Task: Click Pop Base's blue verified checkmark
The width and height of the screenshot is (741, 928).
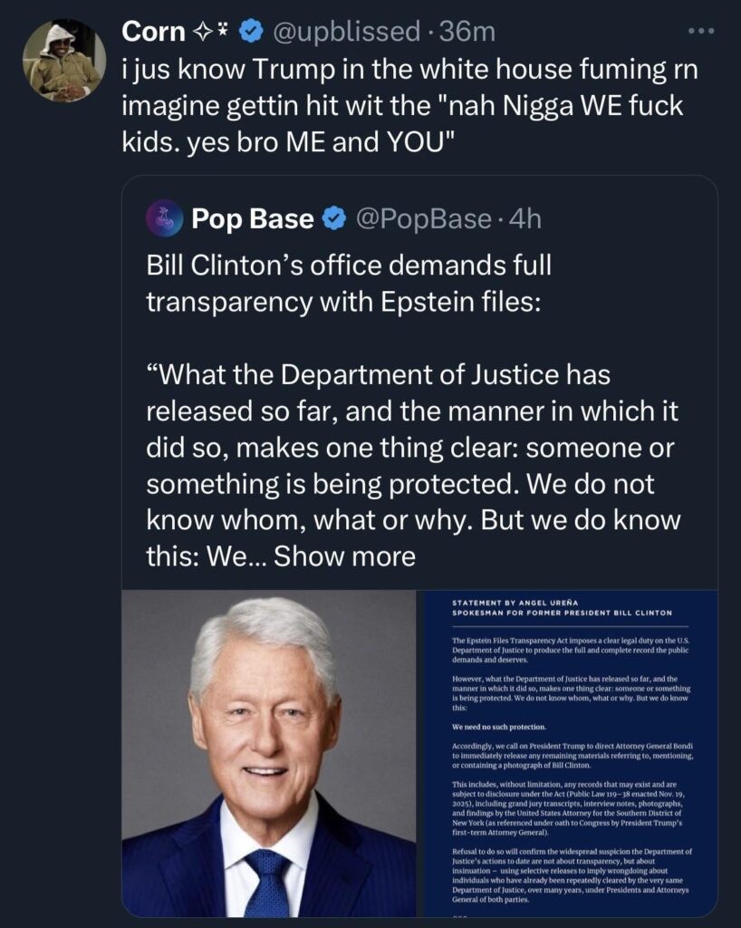Action: coord(335,218)
